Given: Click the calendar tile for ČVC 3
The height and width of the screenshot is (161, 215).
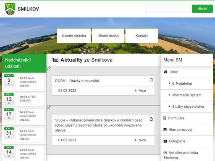Looking at the screenshot, I should tap(9, 80).
